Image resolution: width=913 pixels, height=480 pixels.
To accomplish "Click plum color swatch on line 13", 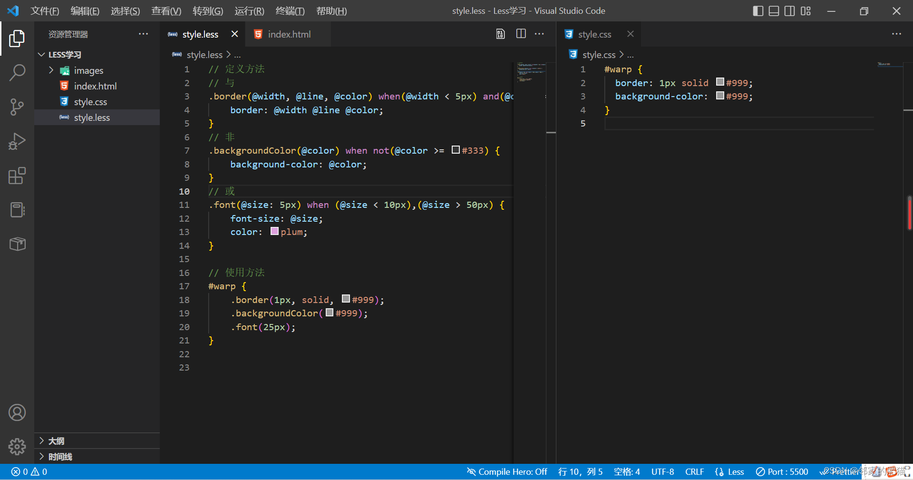I will [x=274, y=231].
